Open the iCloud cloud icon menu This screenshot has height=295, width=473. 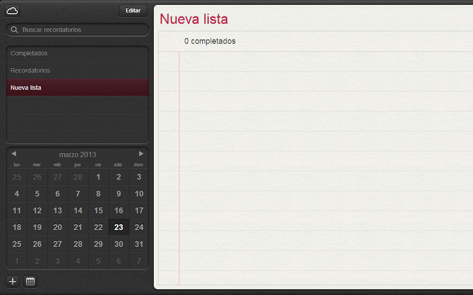tap(12, 11)
